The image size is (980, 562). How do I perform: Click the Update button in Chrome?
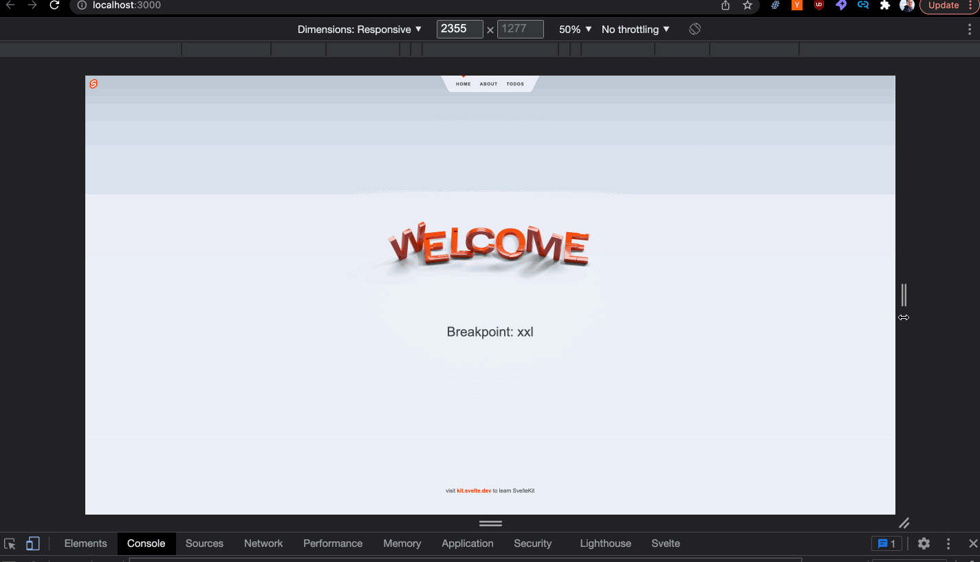(x=944, y=5)
